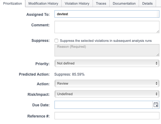Open the Risk/Impact 'Undefined' dropdown
The height and width of the screenshot is (124, 161).
click(x=107, y=94)
